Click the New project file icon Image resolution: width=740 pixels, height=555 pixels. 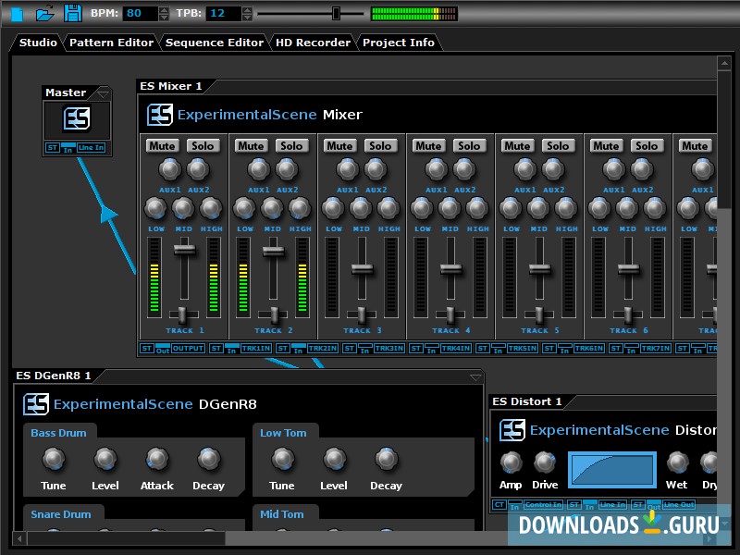pos(16,14)
